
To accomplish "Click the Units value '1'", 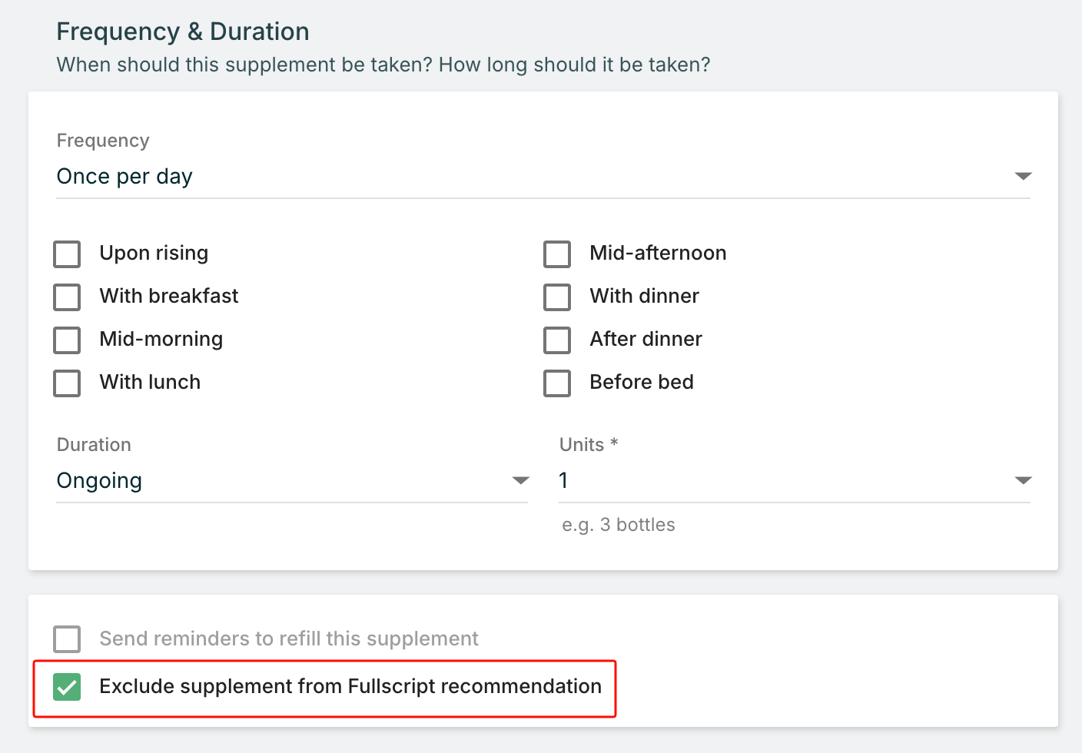I will (563, 480).
